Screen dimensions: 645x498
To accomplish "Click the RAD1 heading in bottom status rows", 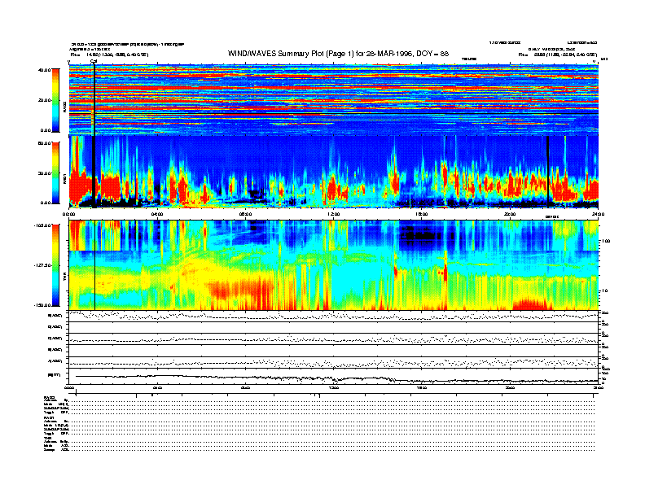I will pyautogui.click(x=50, y=418).
